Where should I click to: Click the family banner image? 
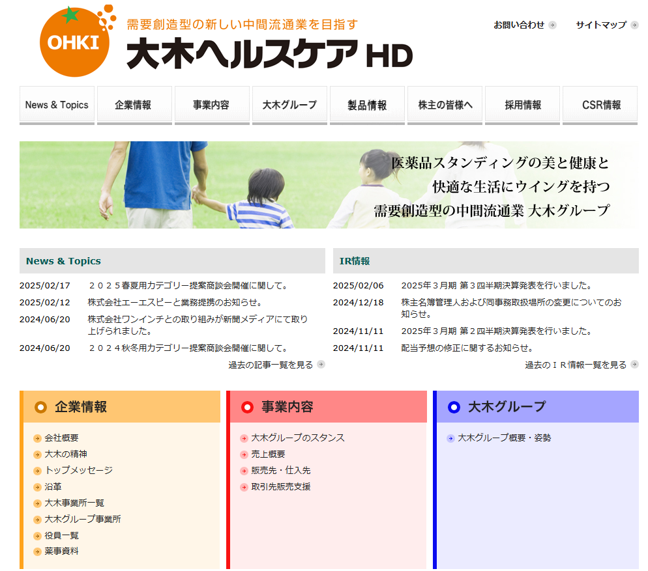coord(329,185)
